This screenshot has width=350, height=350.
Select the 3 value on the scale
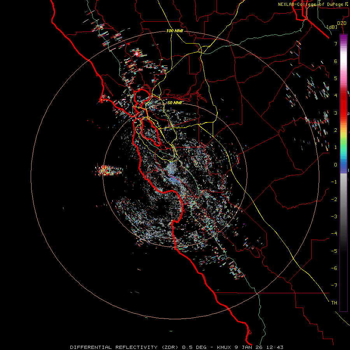coord(336,113)
